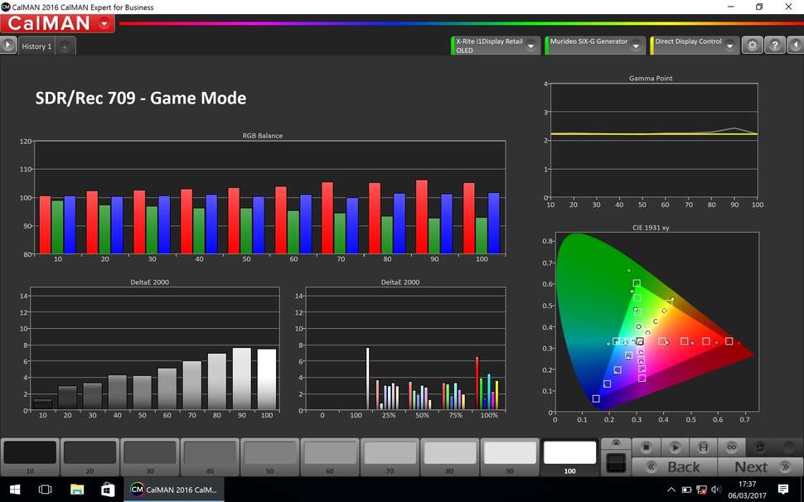
Task: Enable continuous measure with the infinity icon
Action: (x=732, y=446)
